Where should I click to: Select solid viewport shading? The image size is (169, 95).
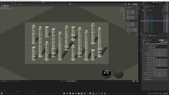(x=135, y=4)
